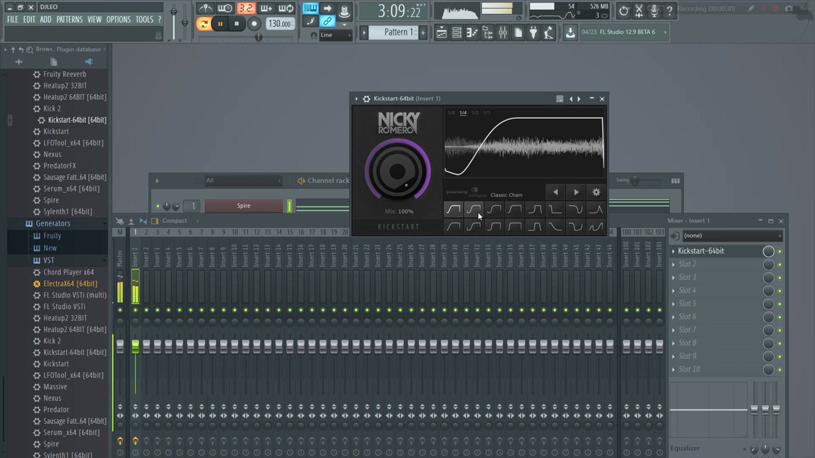Toggle the 3.2.1 recording countdown
815x458 pixels.
(245, 8)
